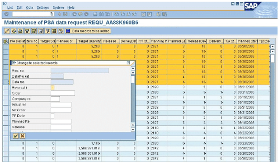Toggle row selector for 2110 row with Planned Le 1

point(6,128)
